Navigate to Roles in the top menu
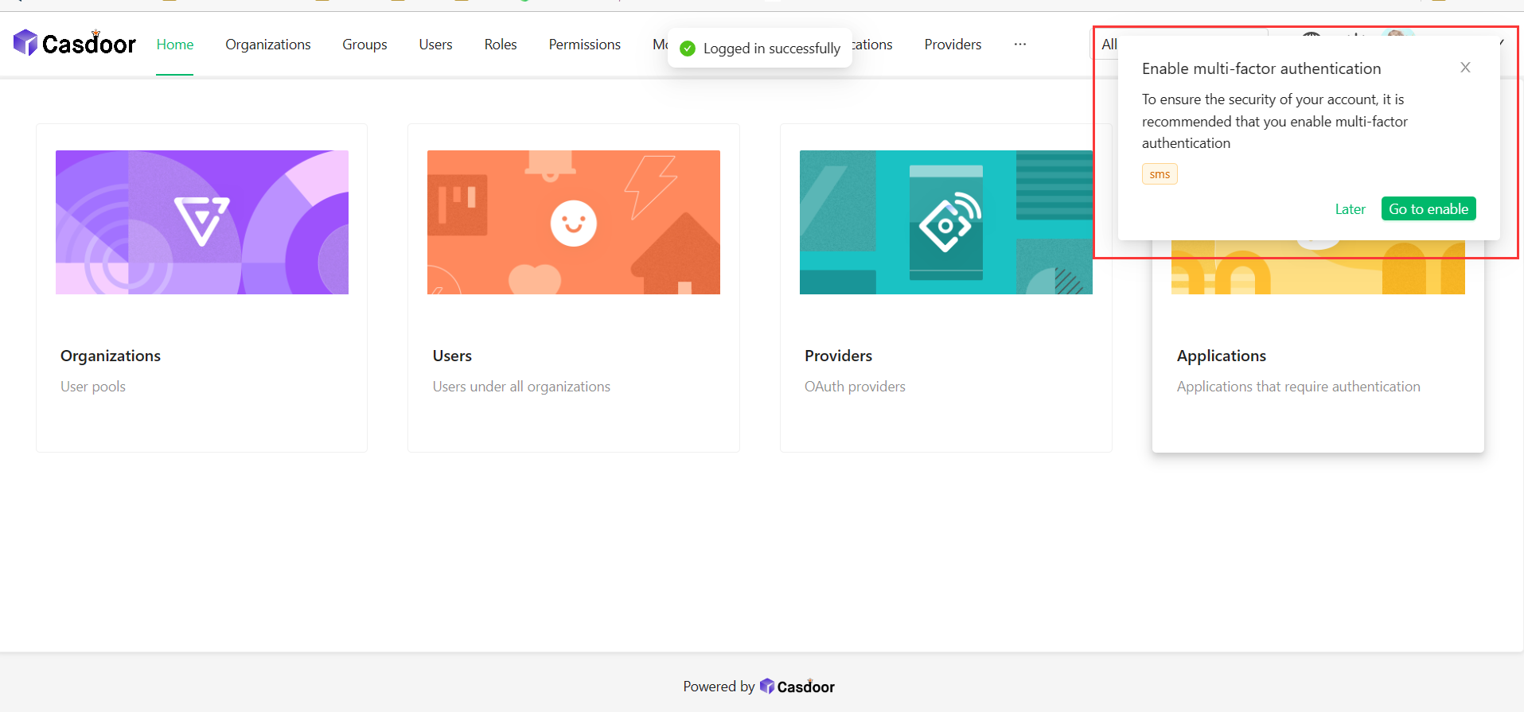1524x712 pixels. 501,45
